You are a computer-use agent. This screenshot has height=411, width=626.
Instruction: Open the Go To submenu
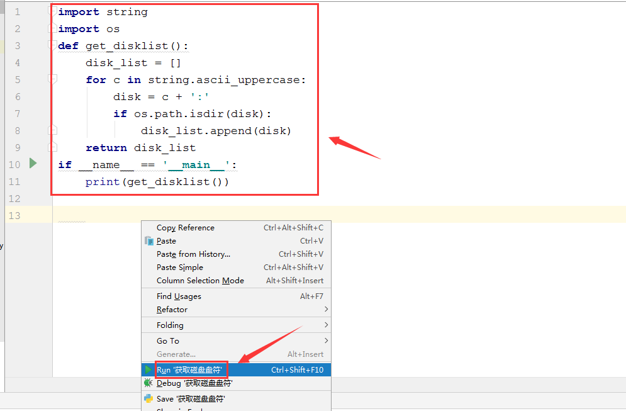tap(236, 341)
